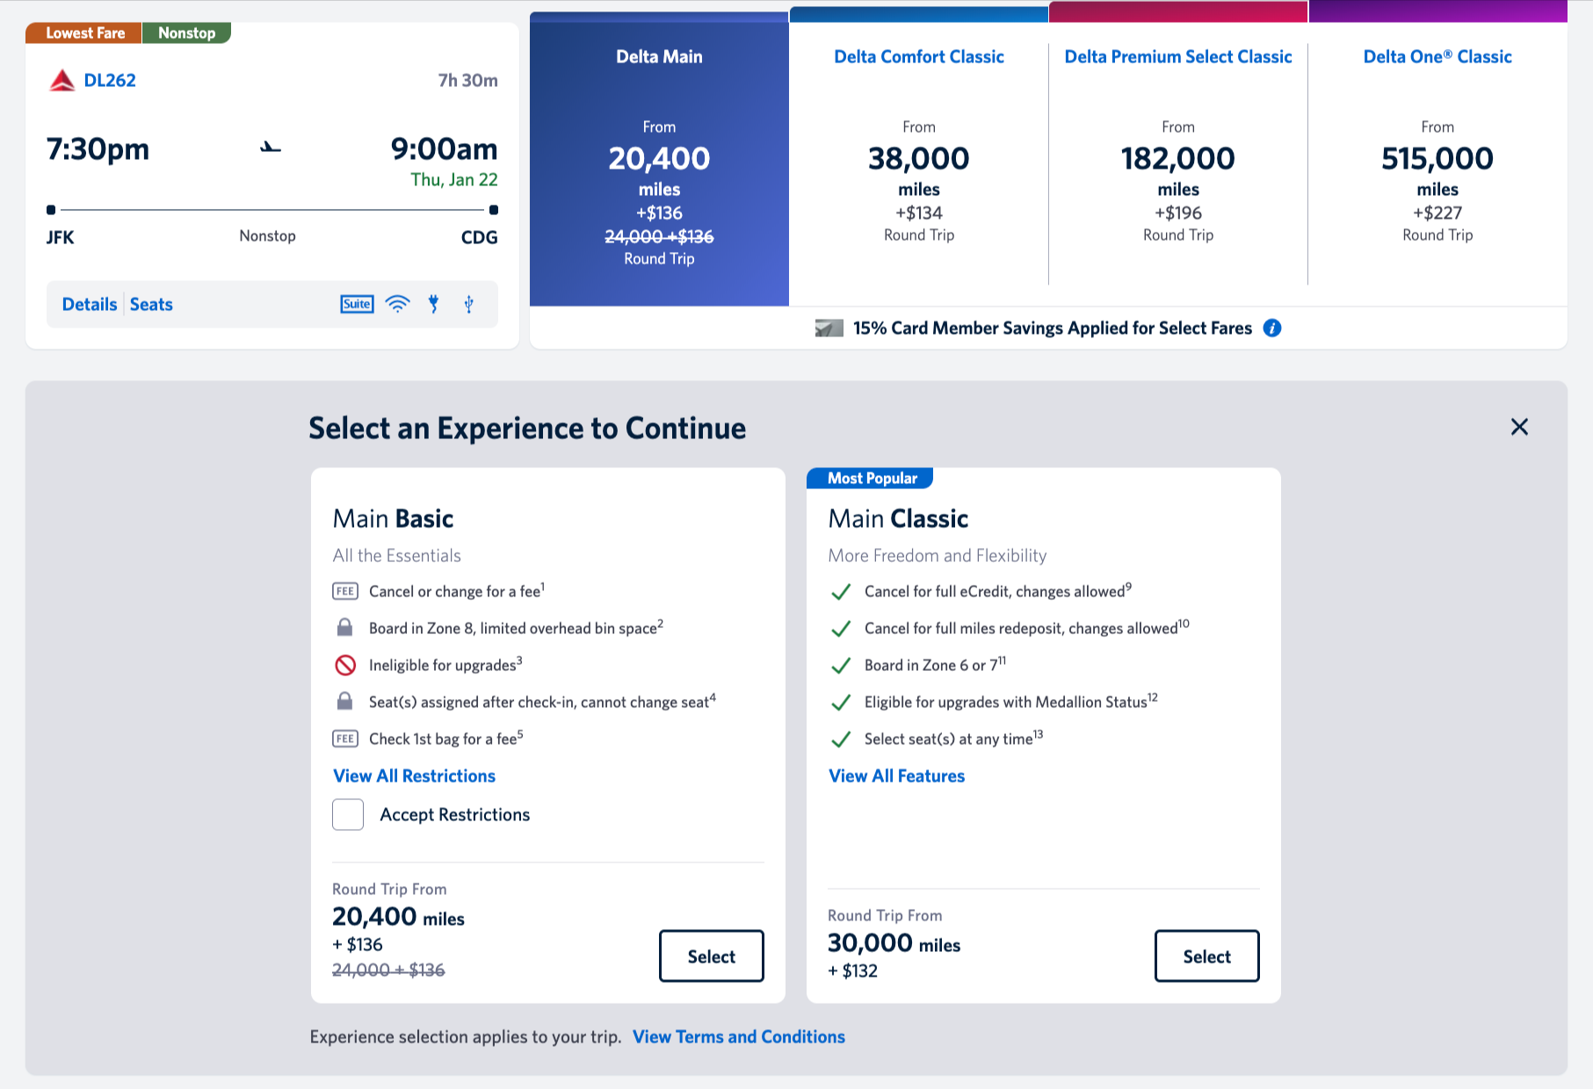Click checkmark beside Cancel for full miles redeposit
Viewport: 1593px width, 1089px height.
[841, 629]
